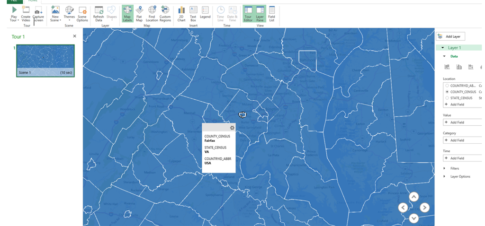
Task: Insert a 2D Chart
Action: click(181, 14)
